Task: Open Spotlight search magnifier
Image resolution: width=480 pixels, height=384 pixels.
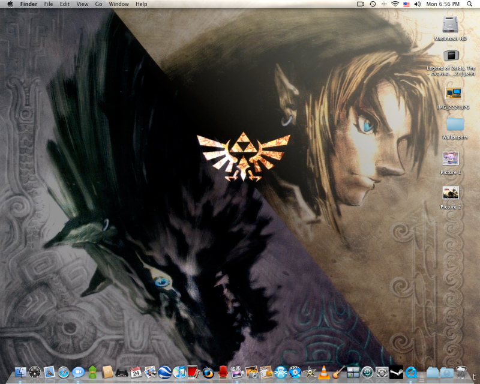Action: (x=469, y=4)
